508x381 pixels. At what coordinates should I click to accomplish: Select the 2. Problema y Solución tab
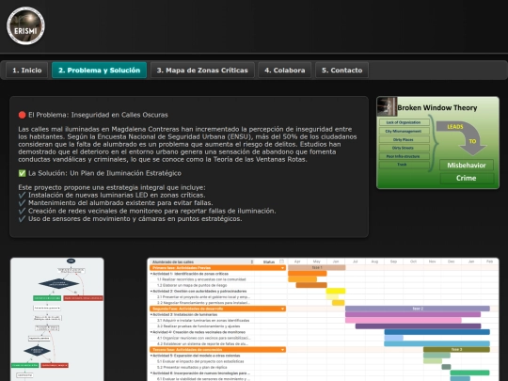point(99,71)
